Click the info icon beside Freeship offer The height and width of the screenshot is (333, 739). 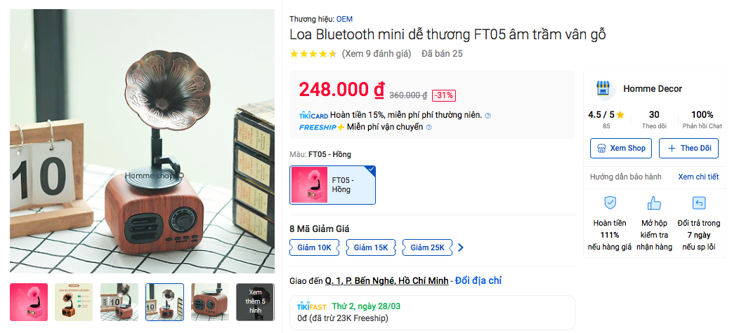[429, 127]
